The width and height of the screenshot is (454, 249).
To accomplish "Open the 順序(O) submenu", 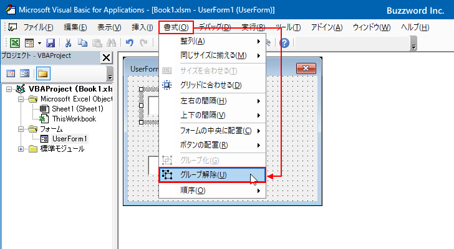I will coord(212,190).
